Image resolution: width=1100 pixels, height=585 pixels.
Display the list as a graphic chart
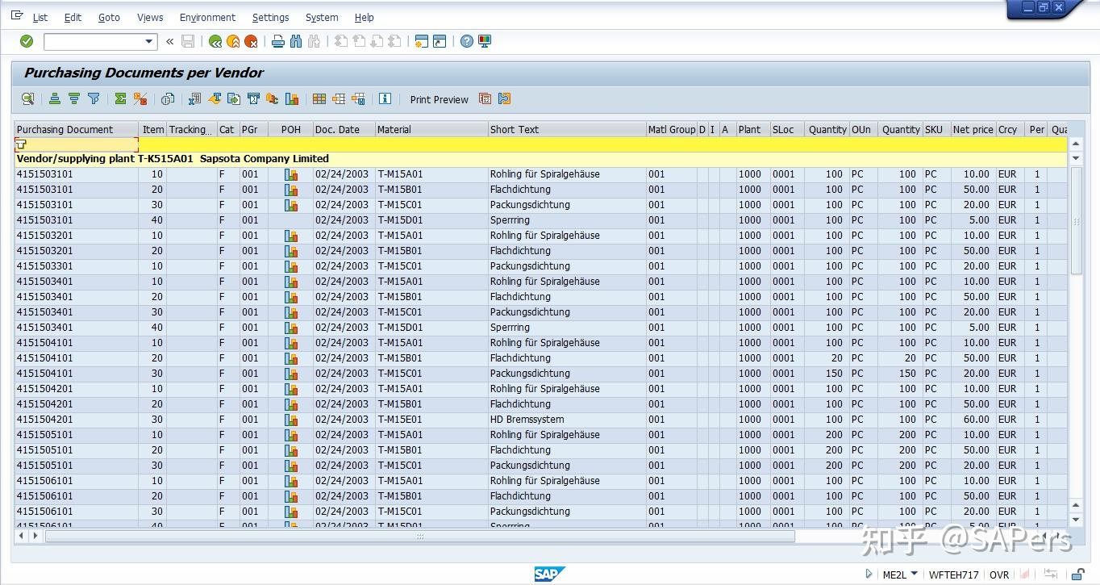pos(291,98)
